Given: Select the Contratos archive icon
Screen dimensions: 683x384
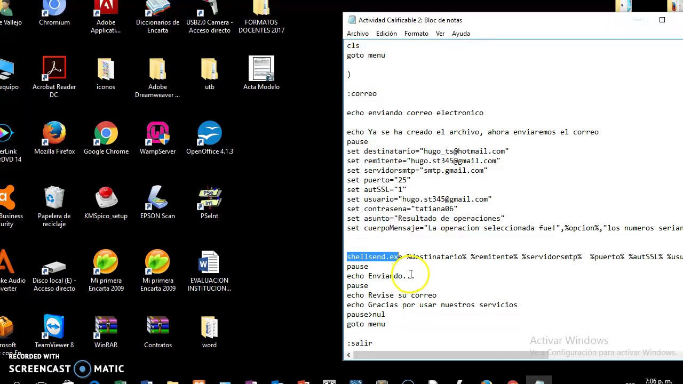Looking at the screenshot, I should coord(157,332).
